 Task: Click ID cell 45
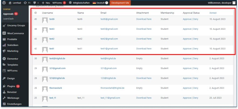tap(36, 19)
